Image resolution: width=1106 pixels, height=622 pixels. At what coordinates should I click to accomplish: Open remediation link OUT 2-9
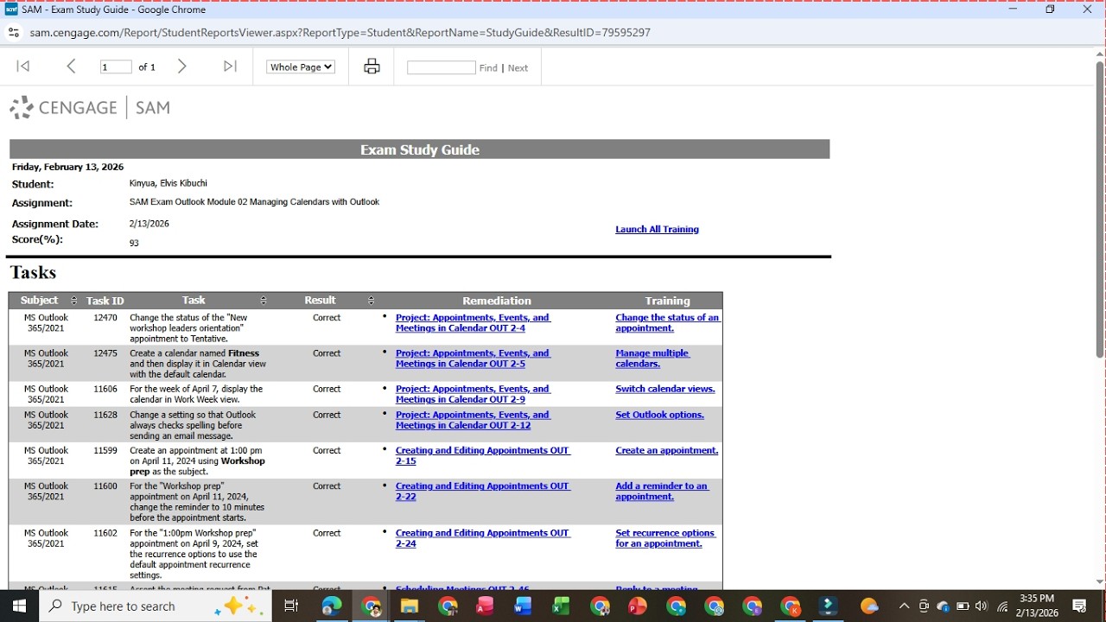point(473,394)
